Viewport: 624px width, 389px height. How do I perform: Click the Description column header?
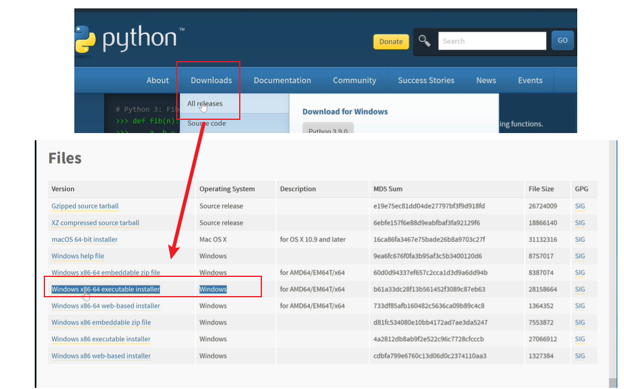pos(298,189)
